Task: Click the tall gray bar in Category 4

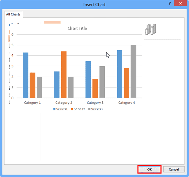Action: tap(133, 71)
